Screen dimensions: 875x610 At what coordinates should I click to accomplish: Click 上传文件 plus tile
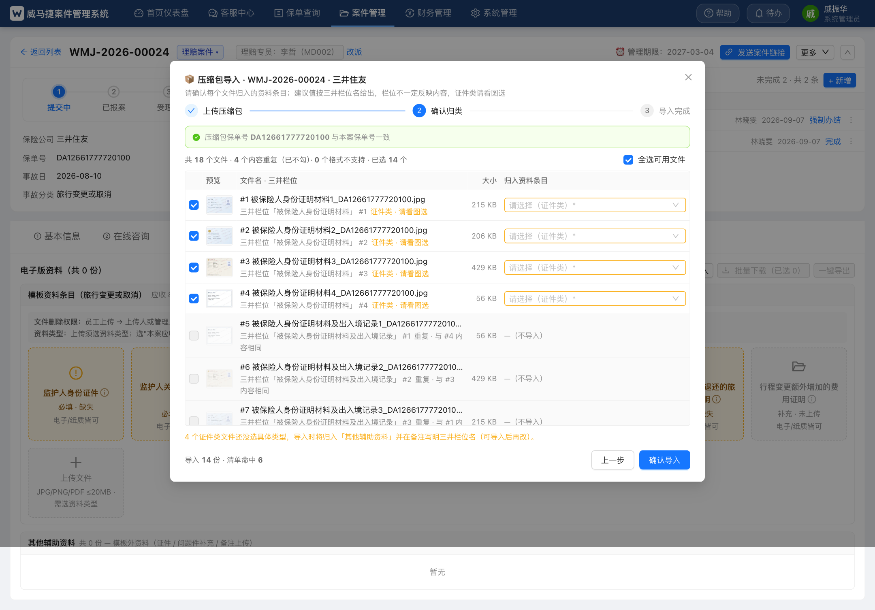click(76, 482)
